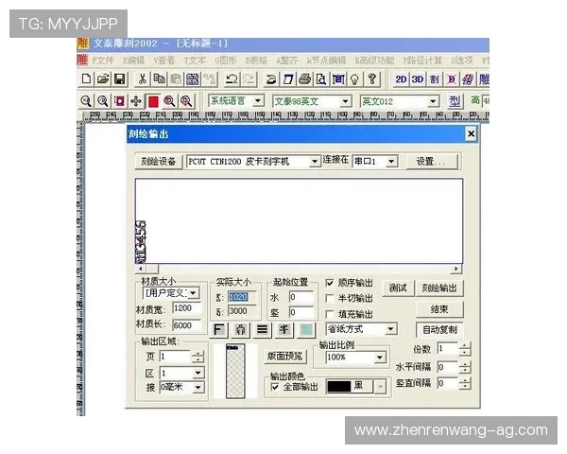Open the engraving device model dropdown
This screenshot has height=454, width=567.
[315, 161]
